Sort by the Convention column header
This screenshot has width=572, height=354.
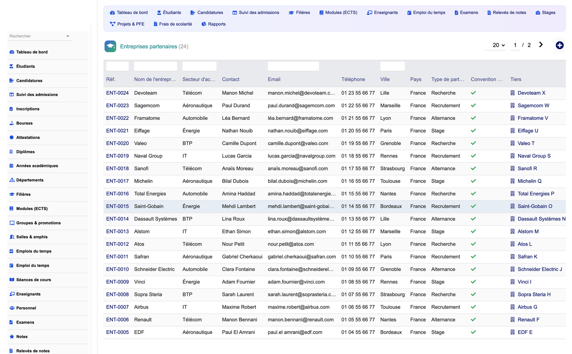point(486,80)
